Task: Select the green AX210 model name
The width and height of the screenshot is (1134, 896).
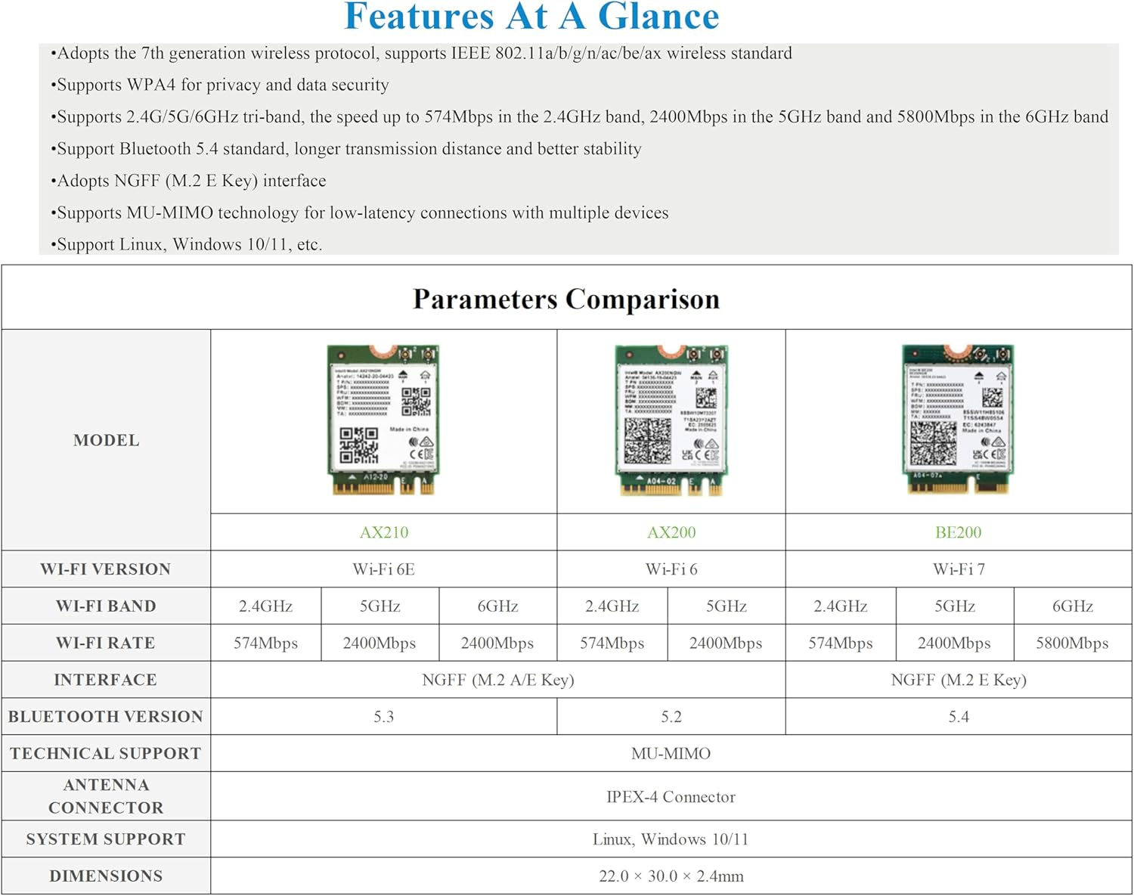Action: point(383,532)
